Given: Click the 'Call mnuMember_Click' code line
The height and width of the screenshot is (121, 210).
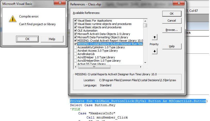Looking at the screenshot, I should [107, 117].
